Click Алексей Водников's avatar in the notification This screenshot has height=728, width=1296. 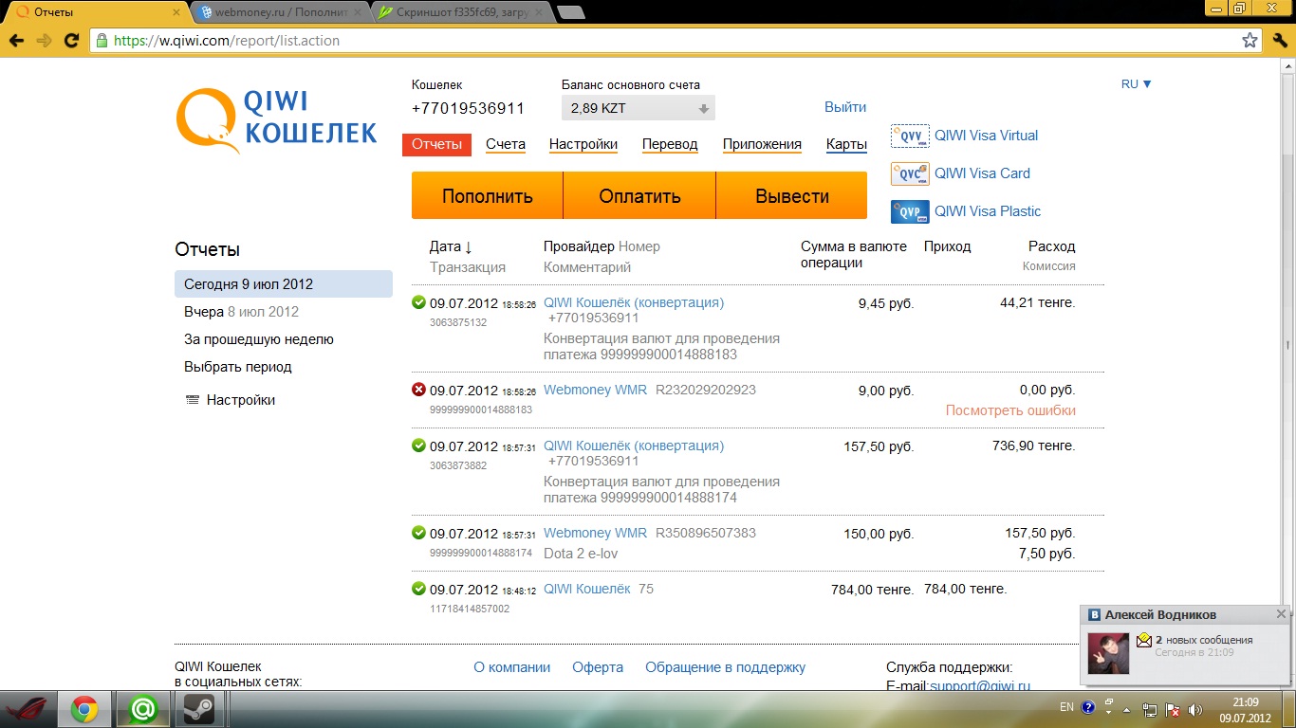click(1108, 653)
